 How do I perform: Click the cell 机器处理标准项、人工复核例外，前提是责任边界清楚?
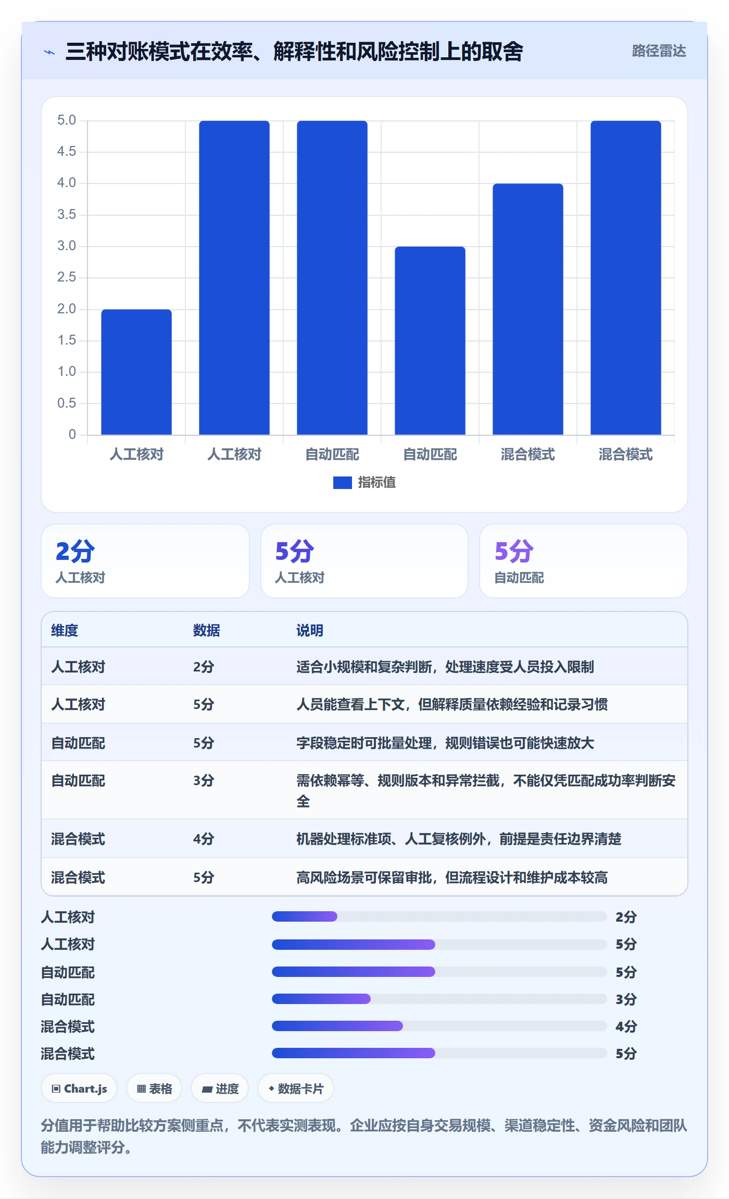coord(459,839)
